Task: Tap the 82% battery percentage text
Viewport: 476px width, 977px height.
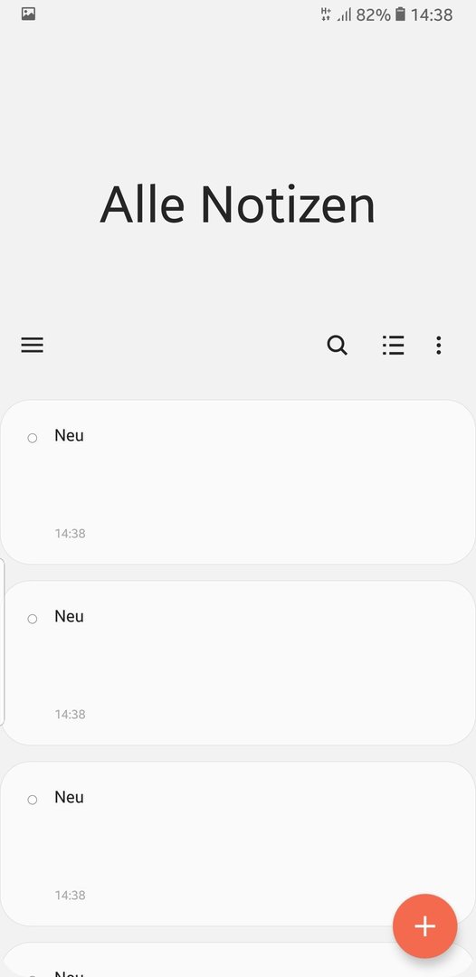Action: 373,14
